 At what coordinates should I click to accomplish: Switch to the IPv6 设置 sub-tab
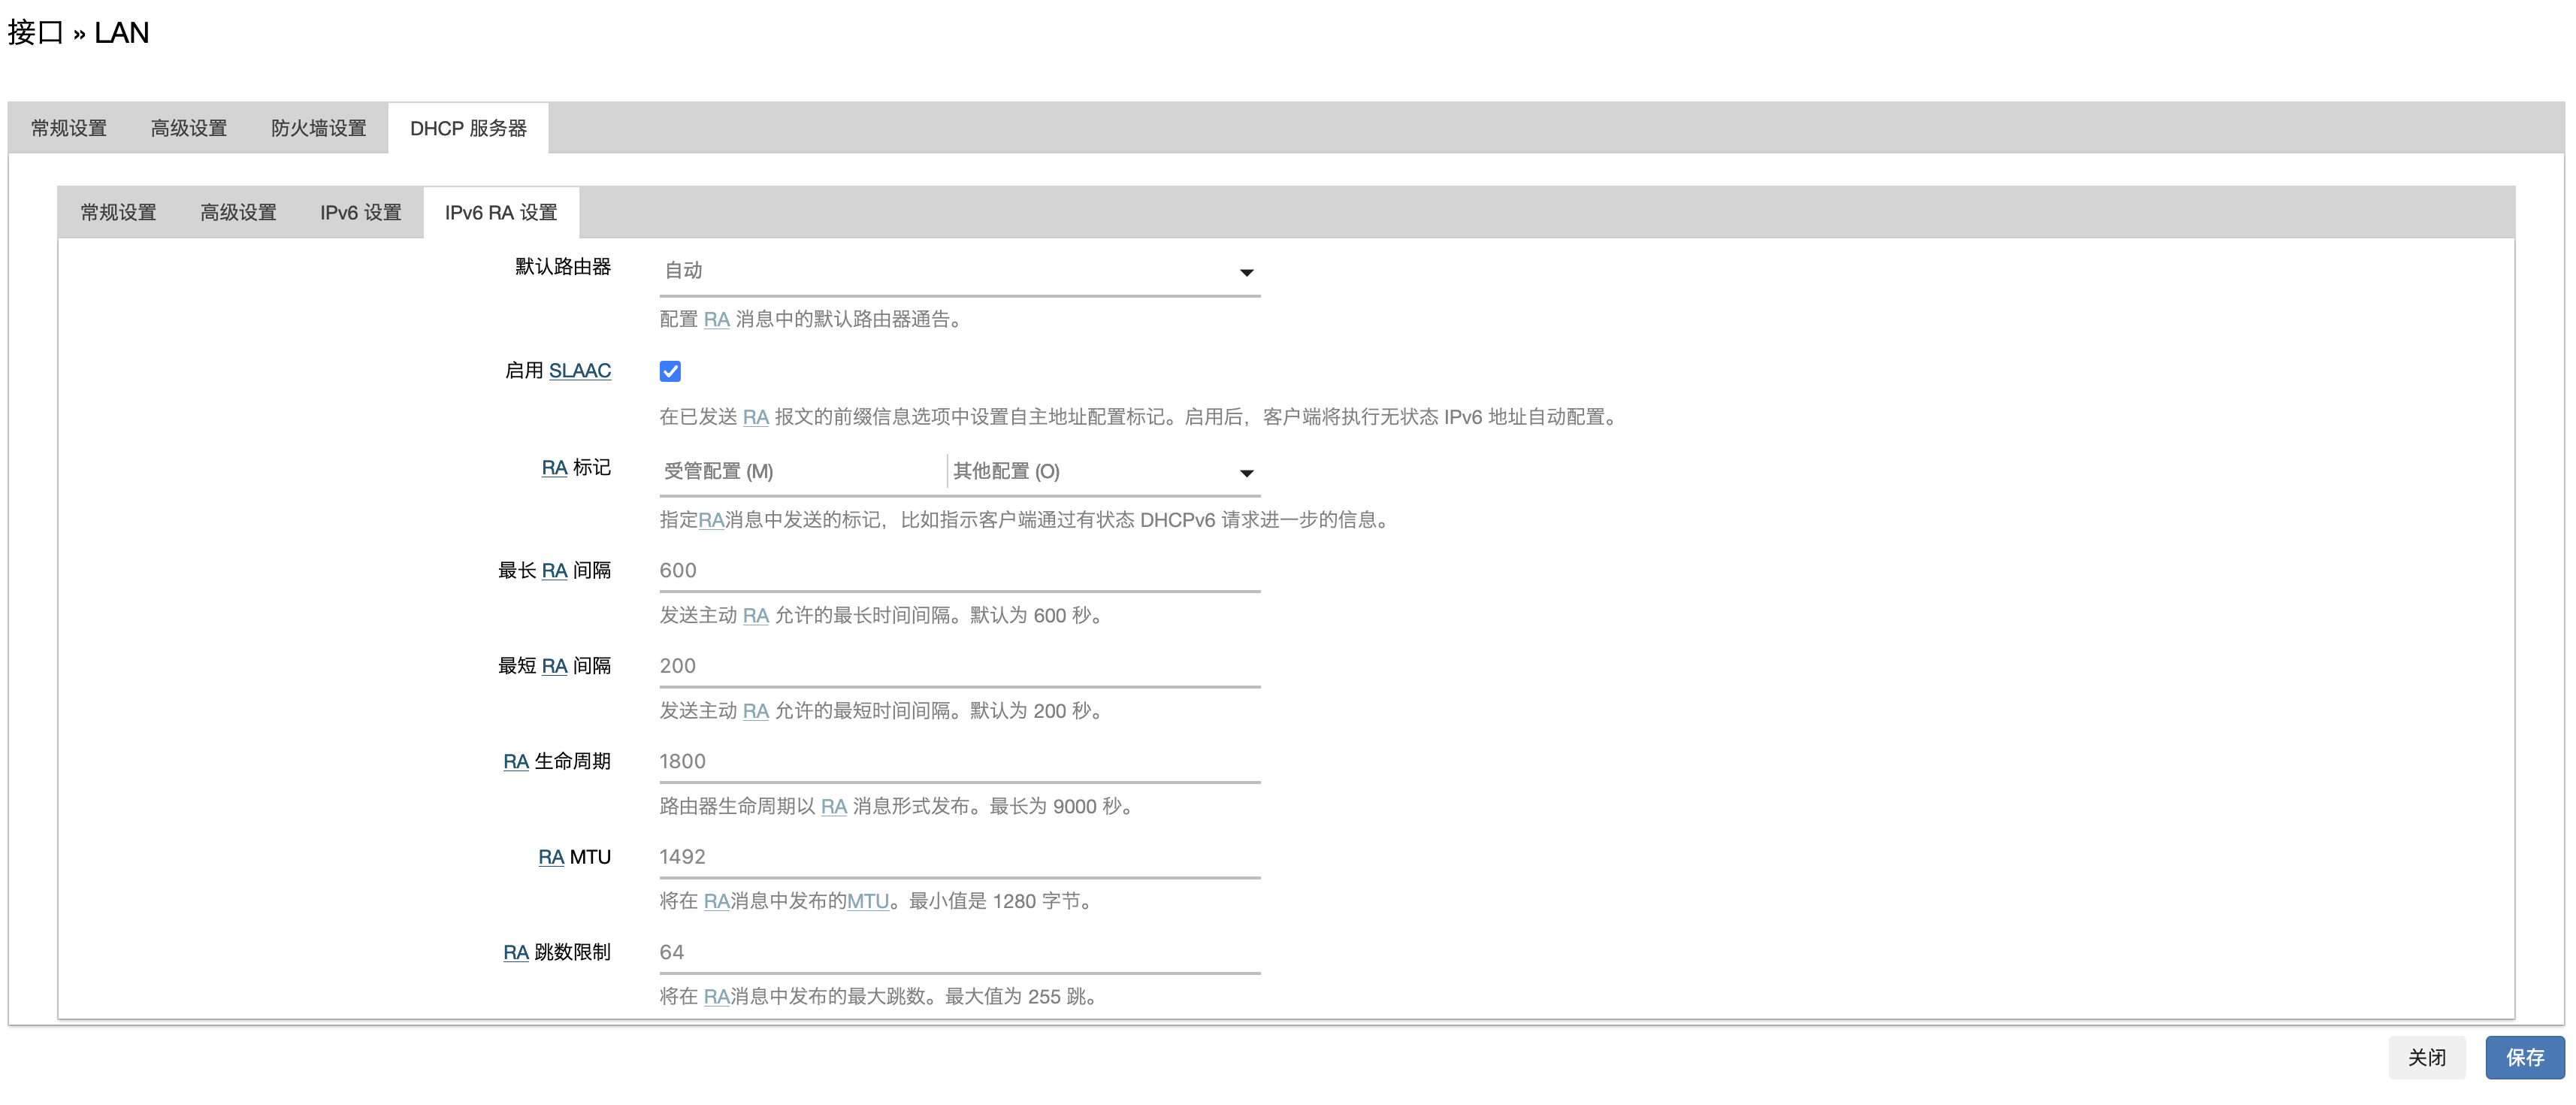pyautogui.click(x=360, y=212)
